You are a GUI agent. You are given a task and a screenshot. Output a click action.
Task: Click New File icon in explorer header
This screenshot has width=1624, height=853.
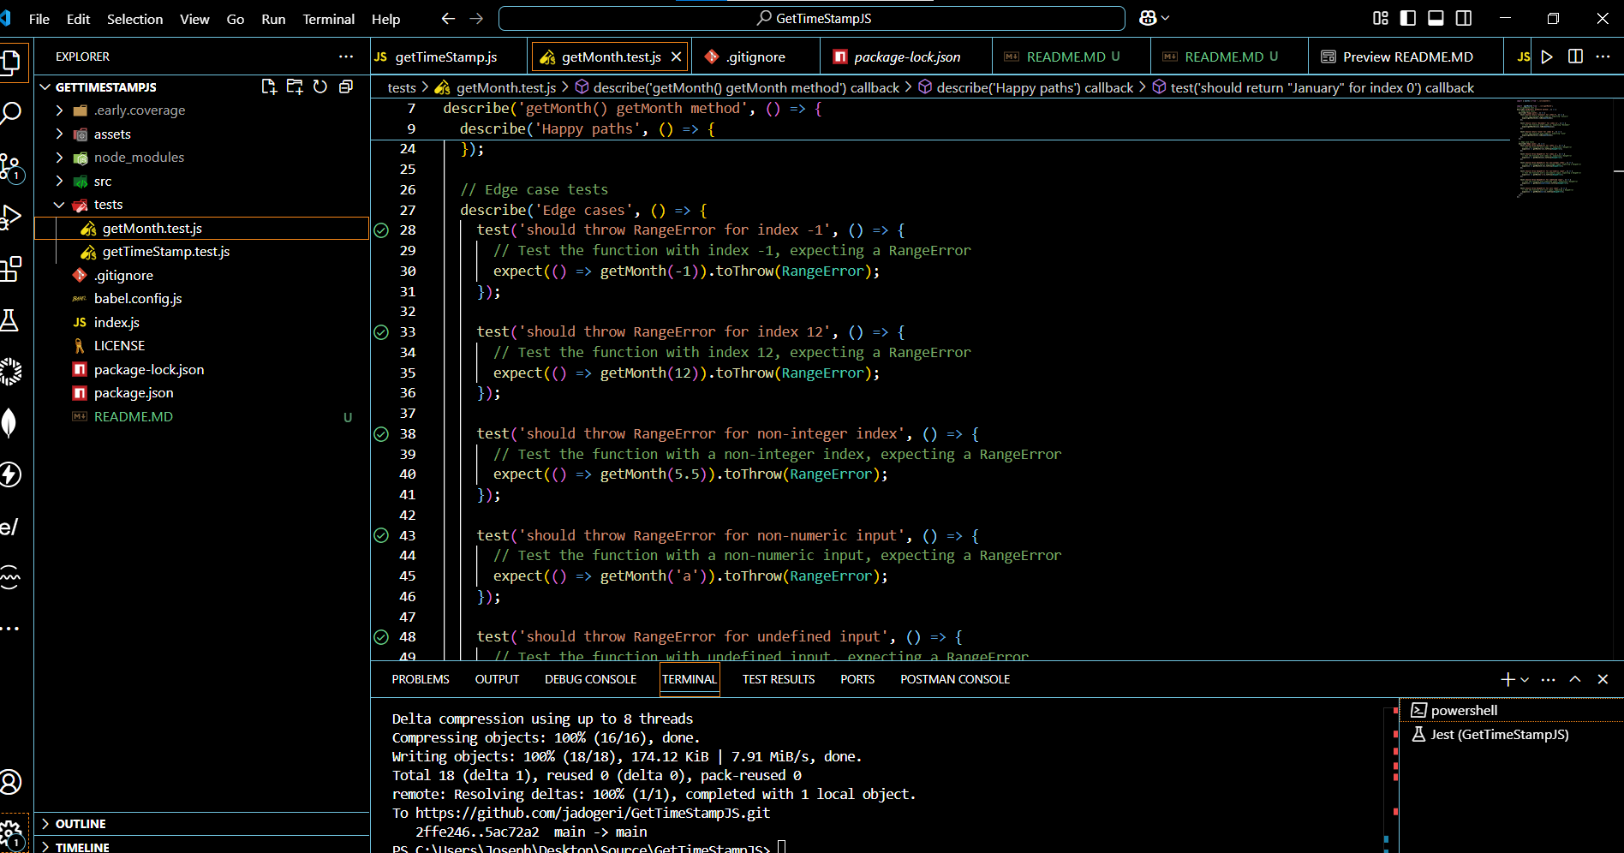pyautogui.click(x=269, y=86)
